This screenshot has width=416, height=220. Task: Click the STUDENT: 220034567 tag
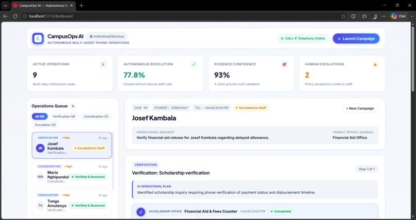click(x=171, y=108)
